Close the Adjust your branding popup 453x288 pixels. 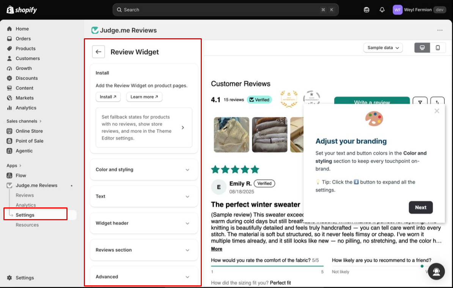tap(437, 111)
